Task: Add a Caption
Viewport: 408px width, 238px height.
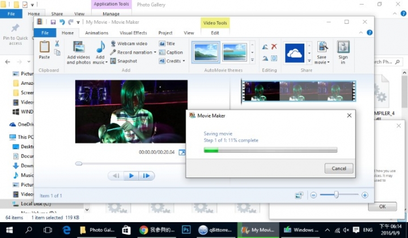Action: point(171,52)
